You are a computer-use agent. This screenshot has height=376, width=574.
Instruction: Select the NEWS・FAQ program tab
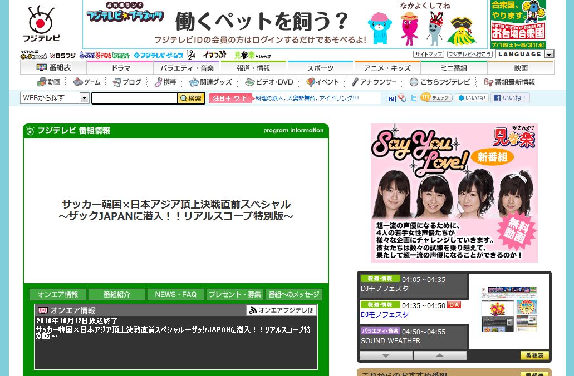pos(176,294)
